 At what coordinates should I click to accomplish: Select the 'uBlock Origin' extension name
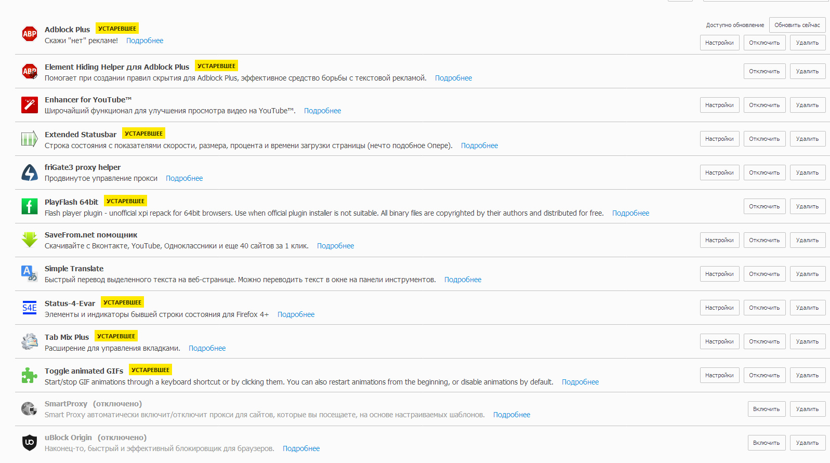click(68, 438)
